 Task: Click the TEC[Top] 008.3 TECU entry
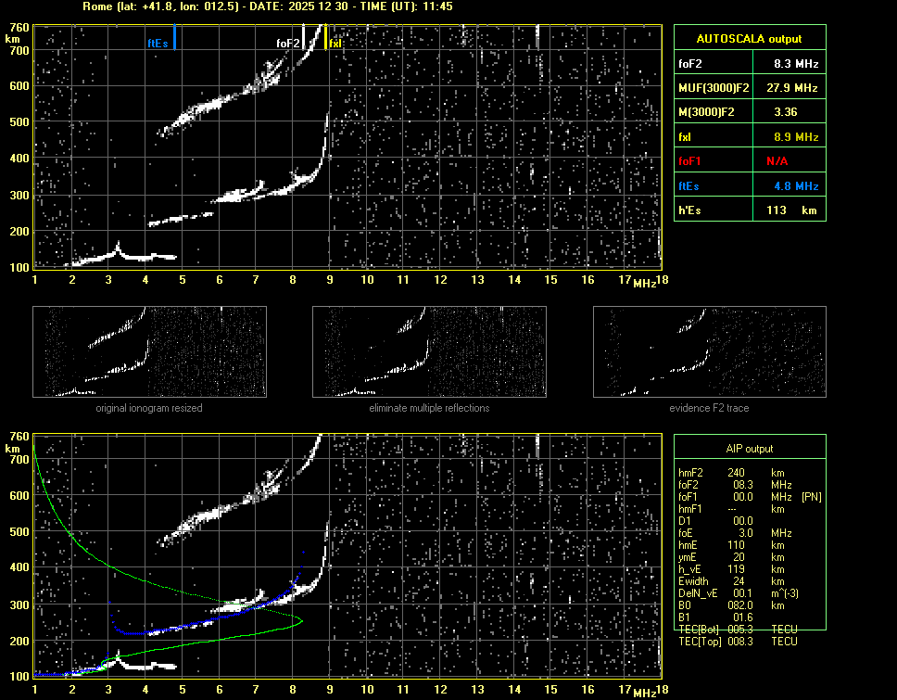tap(737, 641)
